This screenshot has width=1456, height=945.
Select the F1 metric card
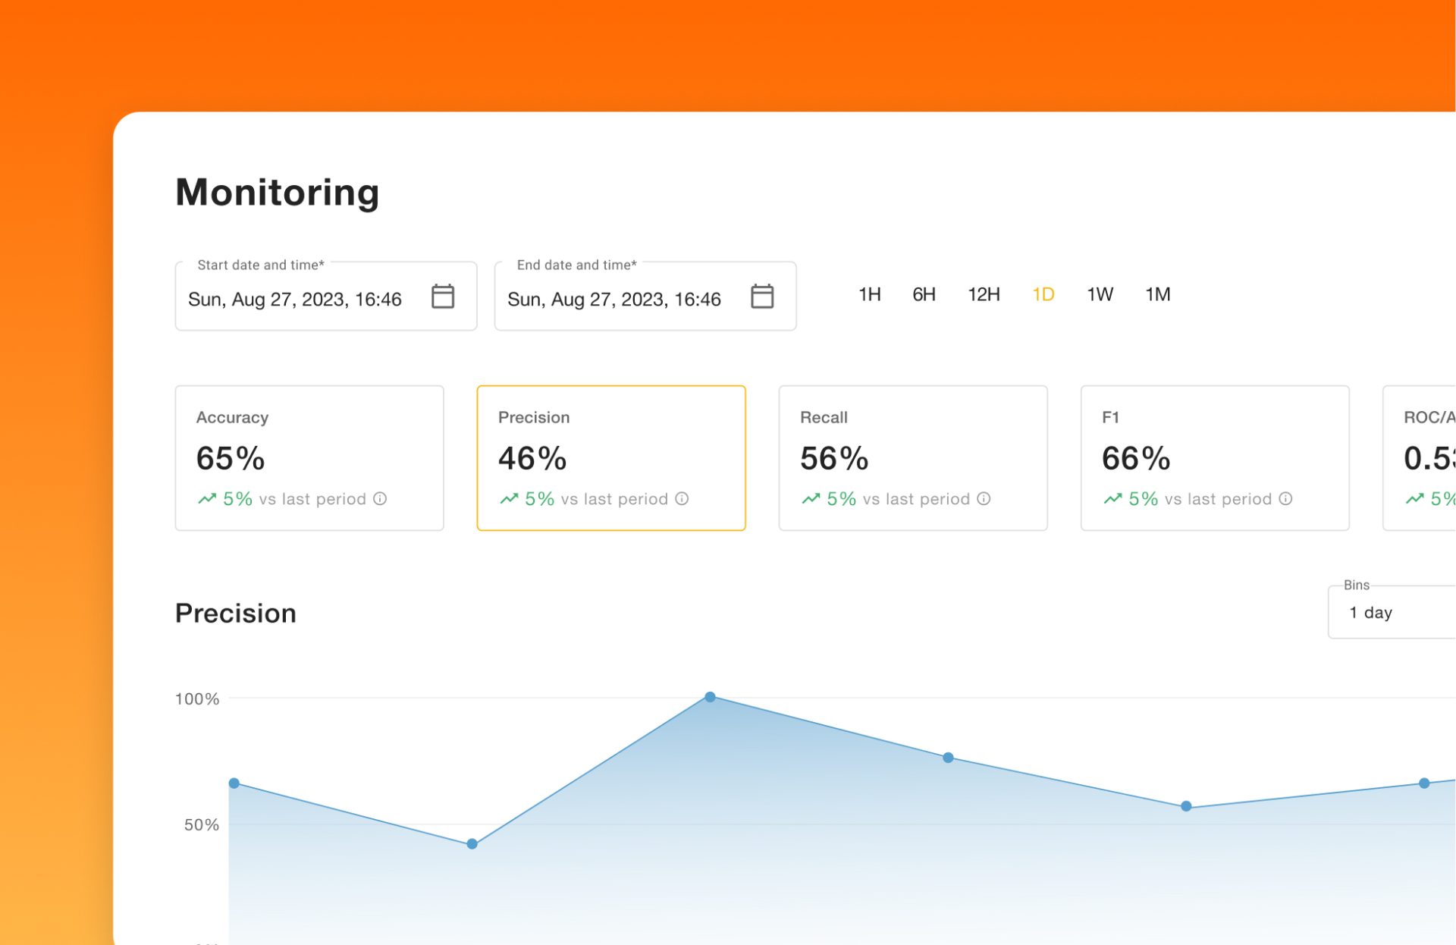[x=1215, y=458]
